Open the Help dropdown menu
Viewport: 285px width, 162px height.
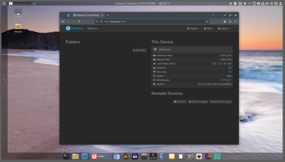click(x=209, y=28)
